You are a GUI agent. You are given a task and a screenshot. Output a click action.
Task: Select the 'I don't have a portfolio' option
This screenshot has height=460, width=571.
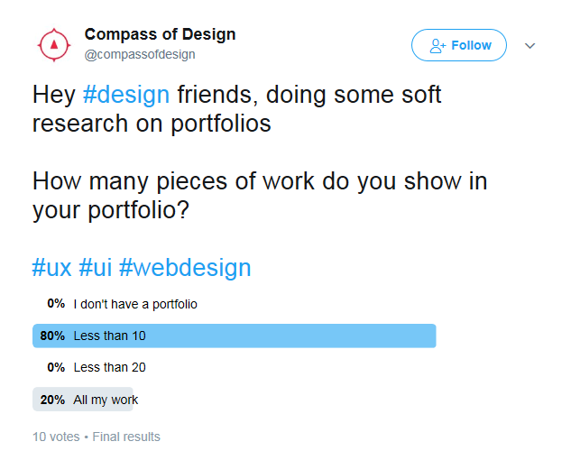(135, 304)
